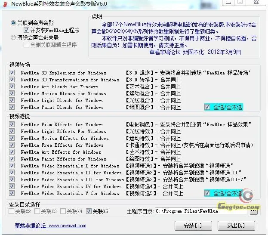Screen dimensions: 268x235
Task: Open the browse folder button with three dots
Action: pos(254,211)
